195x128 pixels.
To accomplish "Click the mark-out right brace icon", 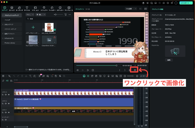I will 125,70.
